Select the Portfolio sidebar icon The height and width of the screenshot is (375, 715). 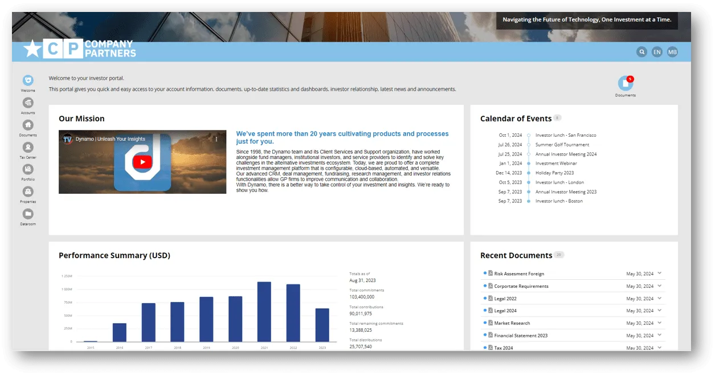click(28, 169)
